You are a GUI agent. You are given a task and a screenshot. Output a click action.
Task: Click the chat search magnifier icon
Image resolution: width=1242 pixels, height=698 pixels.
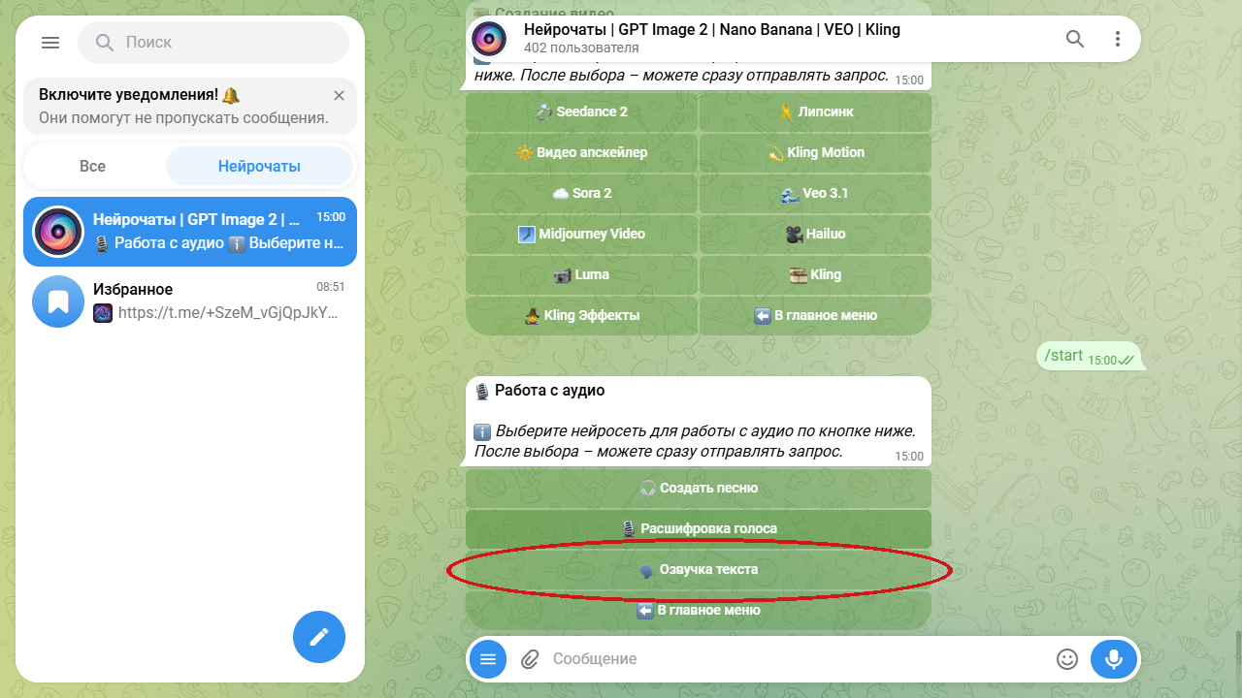click(1075, 39)
